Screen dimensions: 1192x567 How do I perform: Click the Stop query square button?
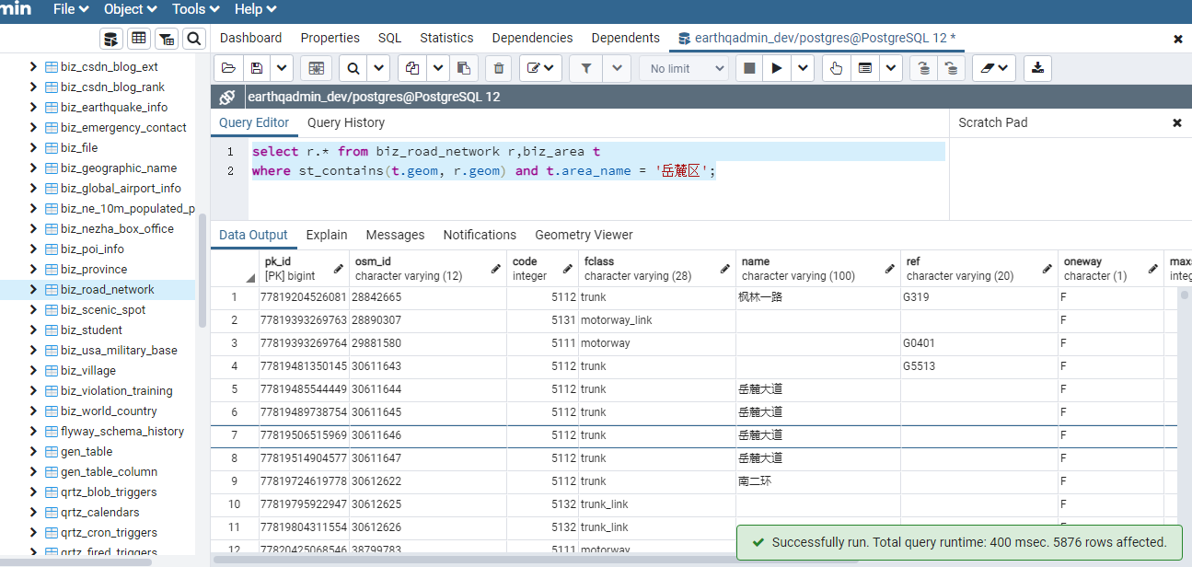pyautogui.click(x=749, y=68)
